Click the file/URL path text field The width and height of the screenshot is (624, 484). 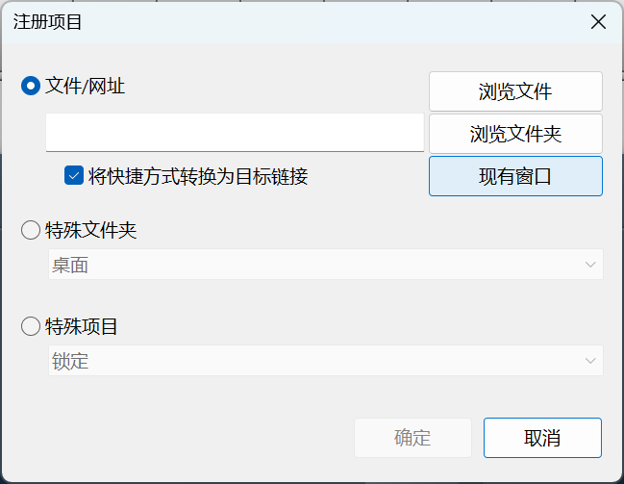[x=235, y=132]
